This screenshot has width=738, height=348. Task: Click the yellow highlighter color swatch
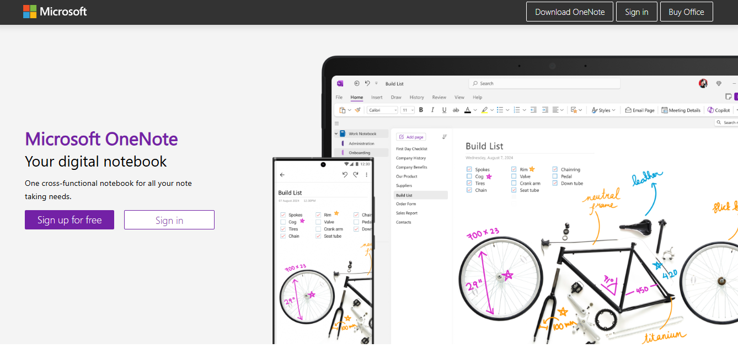[x=484, y=110]
